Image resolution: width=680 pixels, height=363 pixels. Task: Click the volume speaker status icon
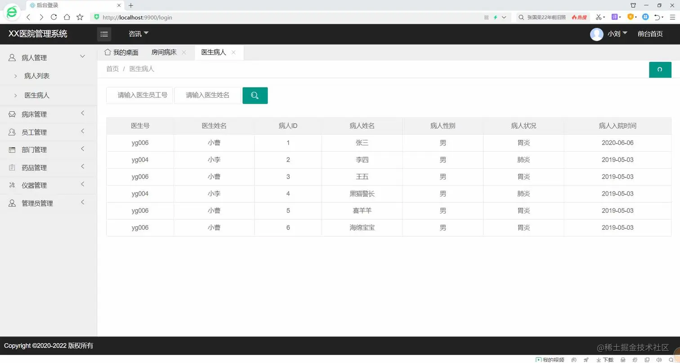point(659,359)
